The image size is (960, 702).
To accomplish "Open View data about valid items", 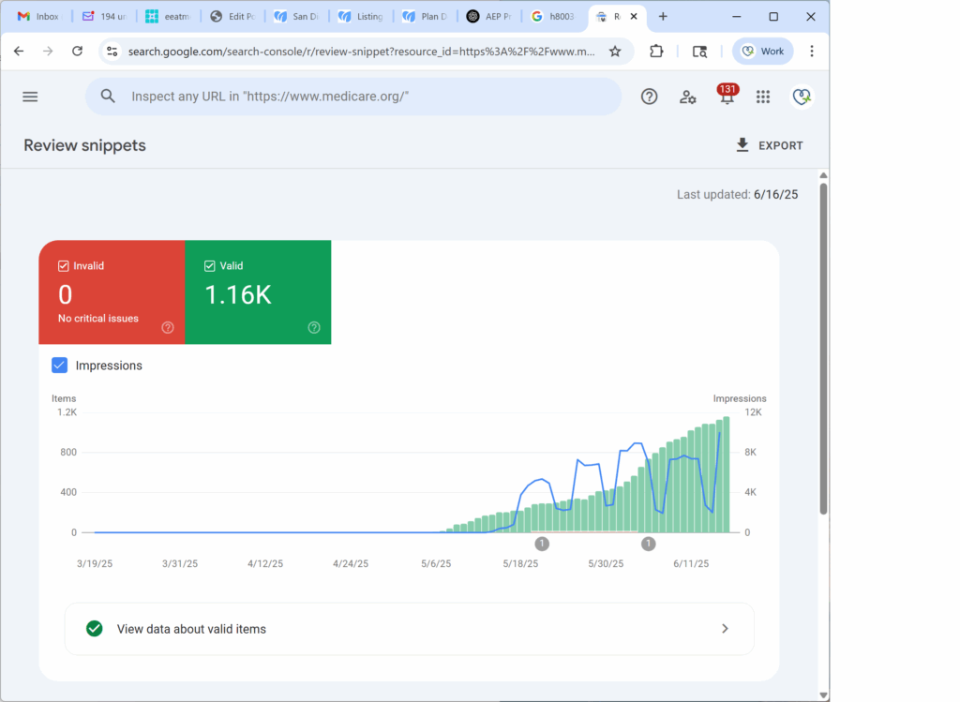I will [409, 629].
